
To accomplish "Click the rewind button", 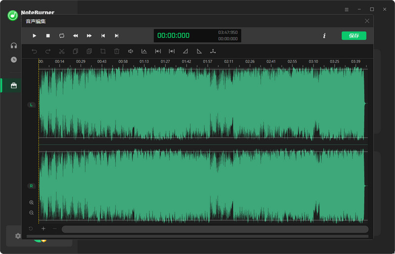I will point(76,36).
